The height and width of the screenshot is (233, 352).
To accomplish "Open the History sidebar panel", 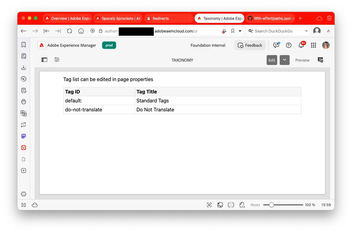I will point(23,79).
